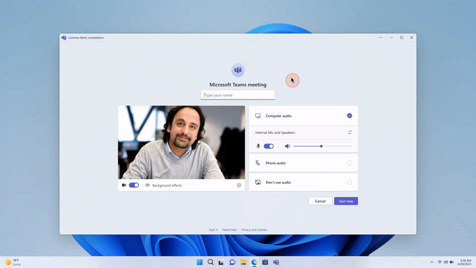Open File Explorer from the taskbar
This screenshot has width=476, height=268.
tap(243, 262)
